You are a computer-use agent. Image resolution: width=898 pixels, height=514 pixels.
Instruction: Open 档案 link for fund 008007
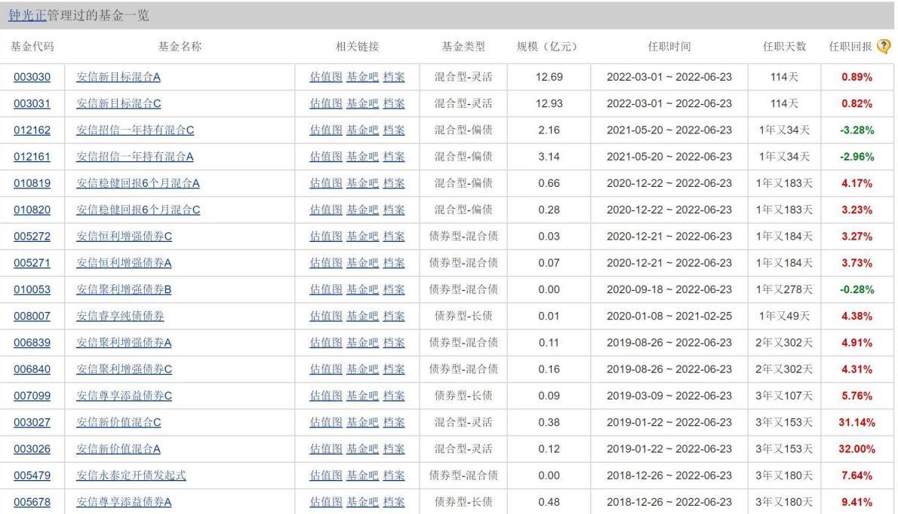click(394, 317)
